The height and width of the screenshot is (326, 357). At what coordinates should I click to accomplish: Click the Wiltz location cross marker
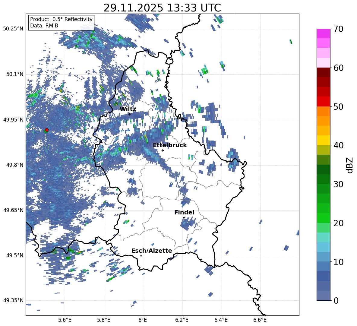point(130,114)
